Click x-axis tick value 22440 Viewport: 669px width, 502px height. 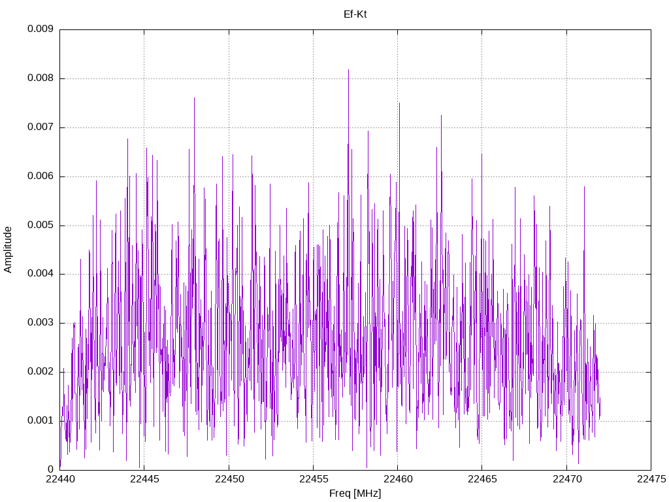tap(59, 479)
